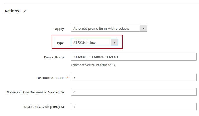The image size is (199, 116).
Task: Click 'Discount Qty Step (Buy X)' label
Action: tap(44, 107)
